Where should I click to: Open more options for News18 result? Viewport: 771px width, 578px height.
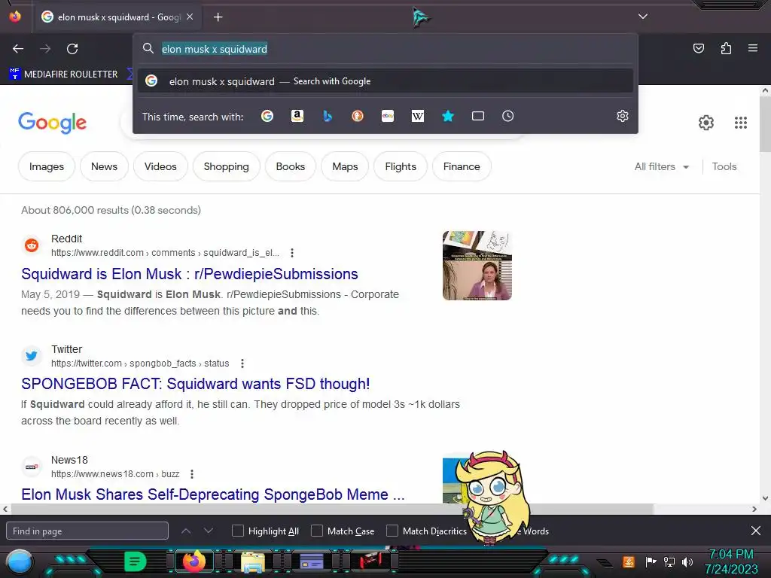(x=192, y=474)
